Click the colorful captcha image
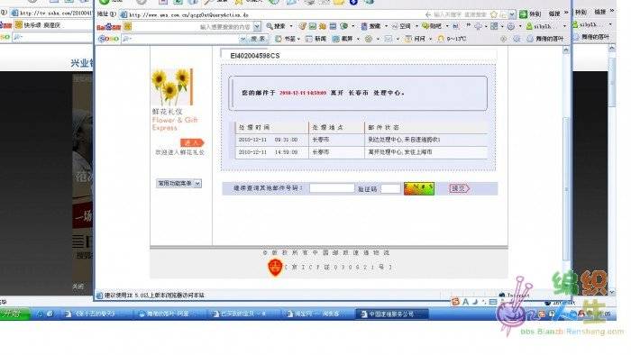Image resolution: width=631 pixels, height=355 pixels. coord(419,188)
